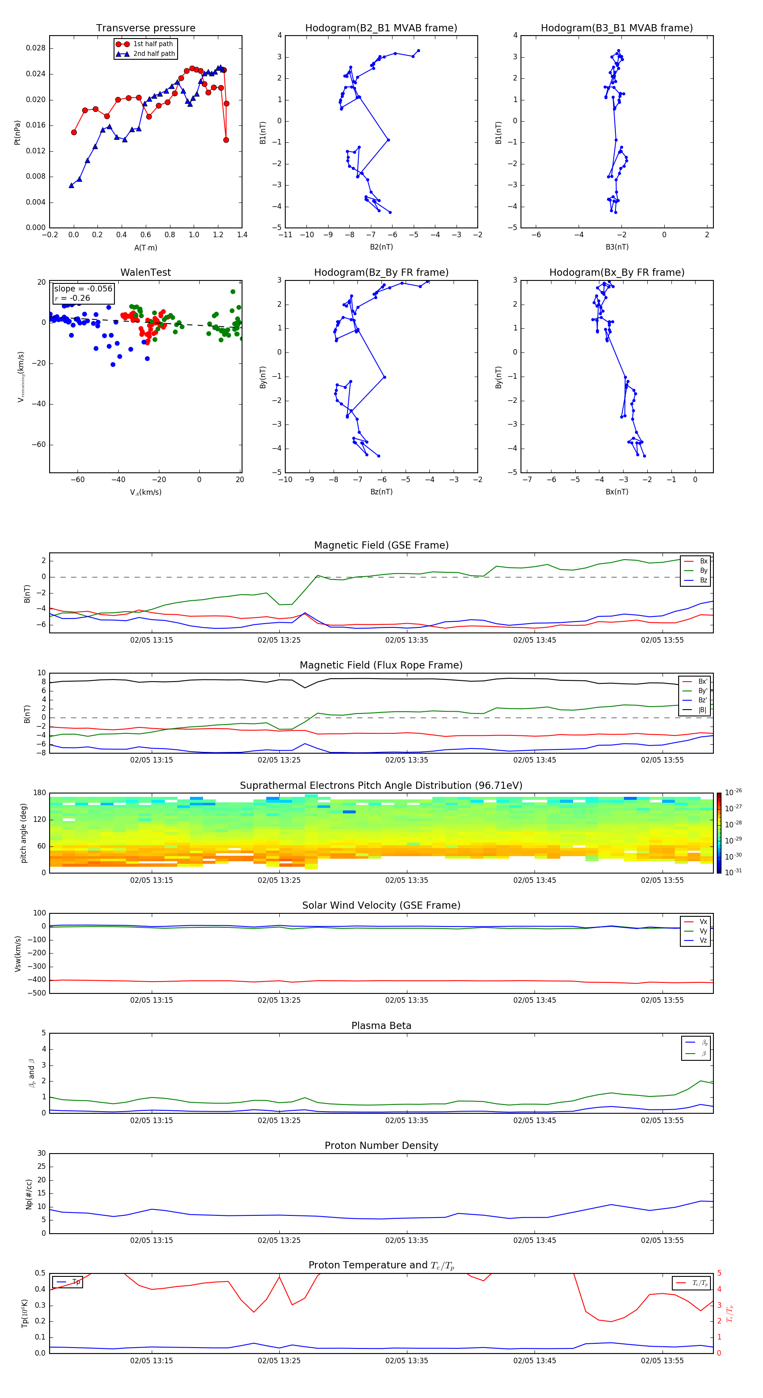Click the '10^-31' colorbar tick label
Image resolution: width=763 pixels, height=1398 pixels.
click(732, 872)
